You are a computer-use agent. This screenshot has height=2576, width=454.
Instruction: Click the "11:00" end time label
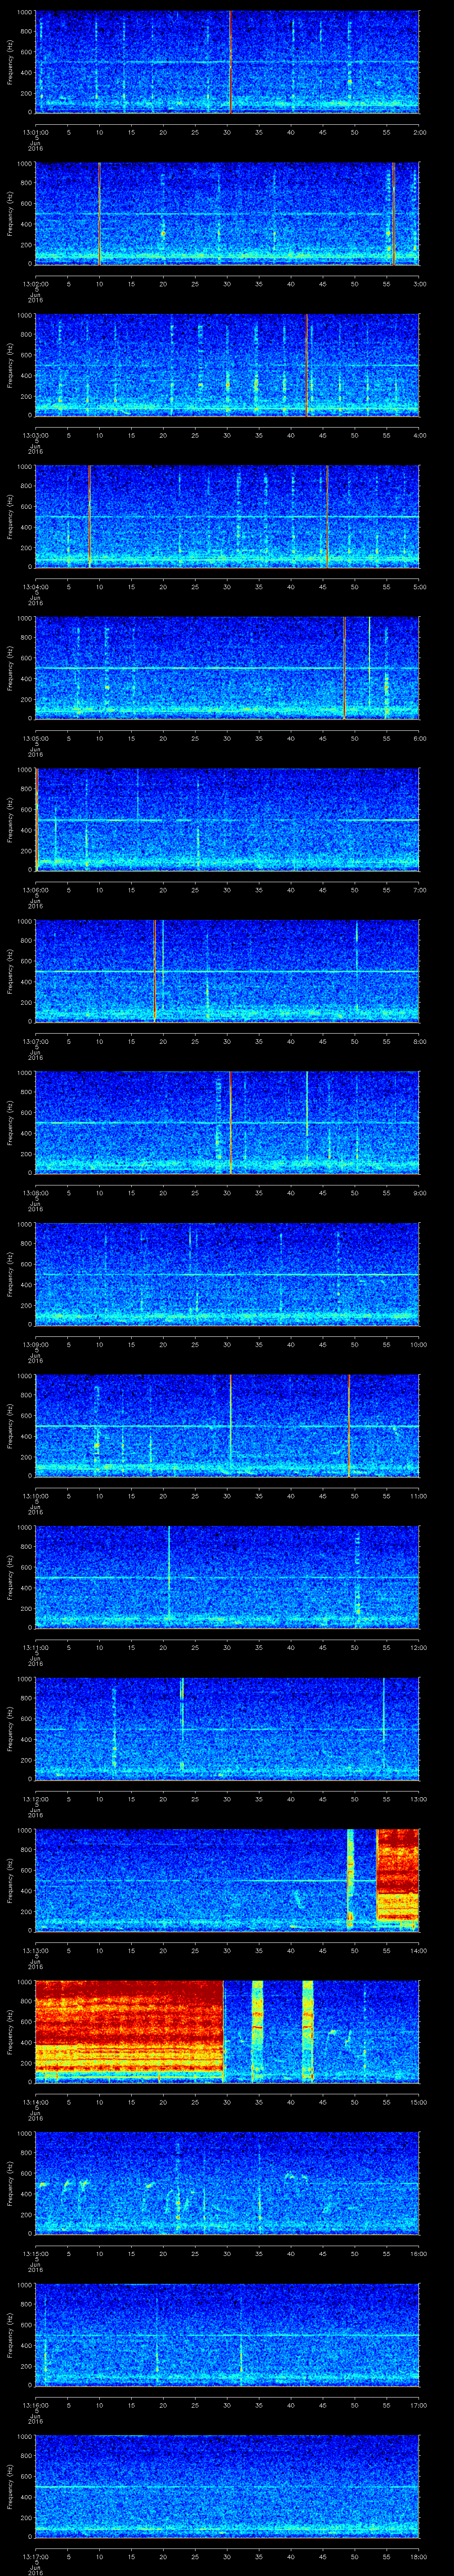[x=418, y=1496]
